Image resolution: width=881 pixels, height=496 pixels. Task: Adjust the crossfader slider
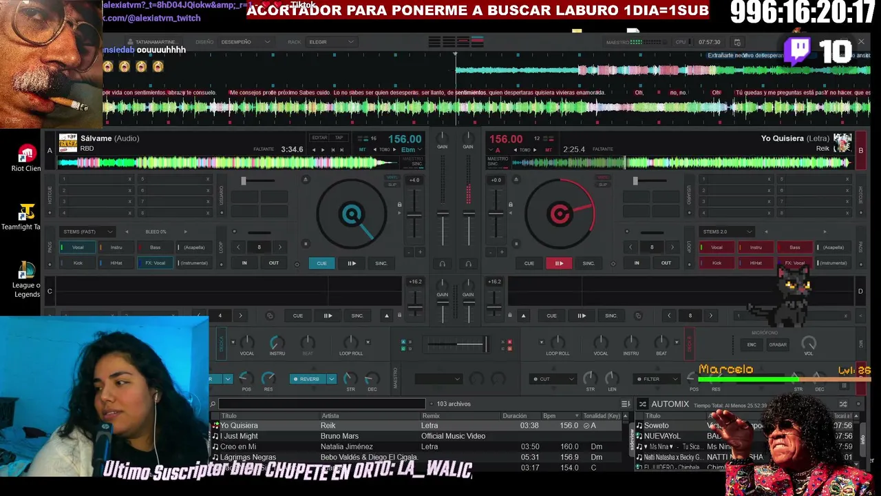[x=456, y=344]
